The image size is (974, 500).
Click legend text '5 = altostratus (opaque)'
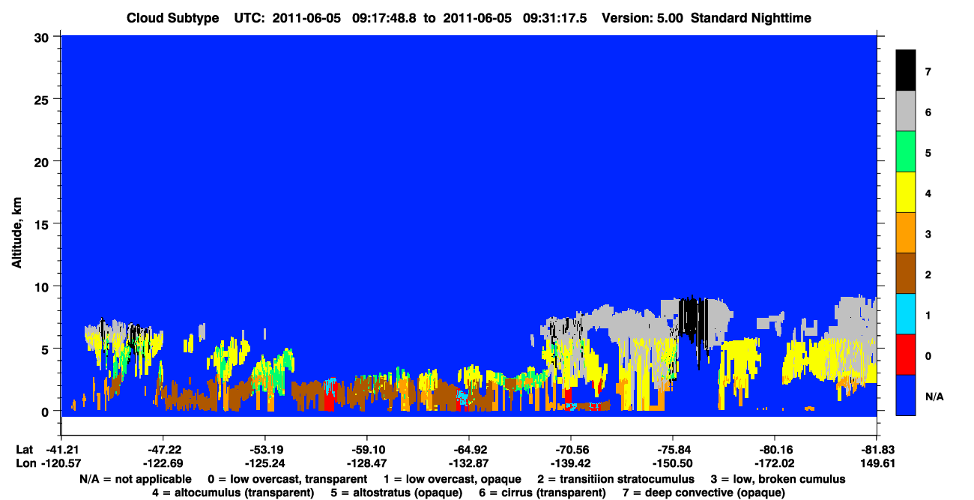click(396, 493)
